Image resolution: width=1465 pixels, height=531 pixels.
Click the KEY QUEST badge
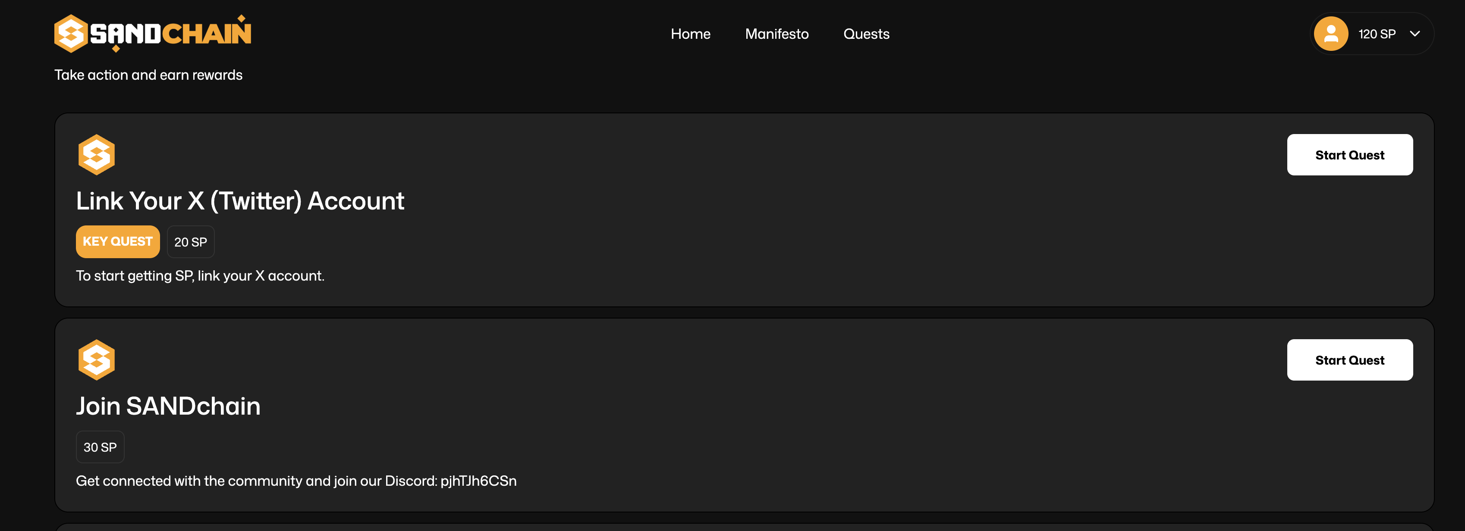pos(118,241)
